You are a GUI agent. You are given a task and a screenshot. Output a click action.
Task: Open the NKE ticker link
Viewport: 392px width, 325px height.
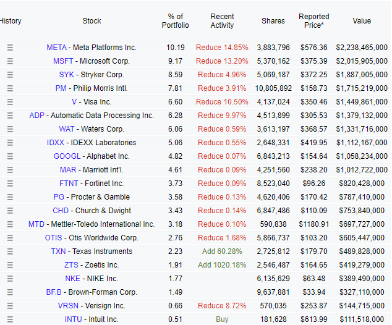click(x=72, y=279)
